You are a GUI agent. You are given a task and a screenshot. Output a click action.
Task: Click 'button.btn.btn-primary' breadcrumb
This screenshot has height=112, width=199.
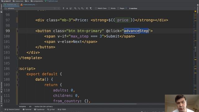click(x=44, y=106)
